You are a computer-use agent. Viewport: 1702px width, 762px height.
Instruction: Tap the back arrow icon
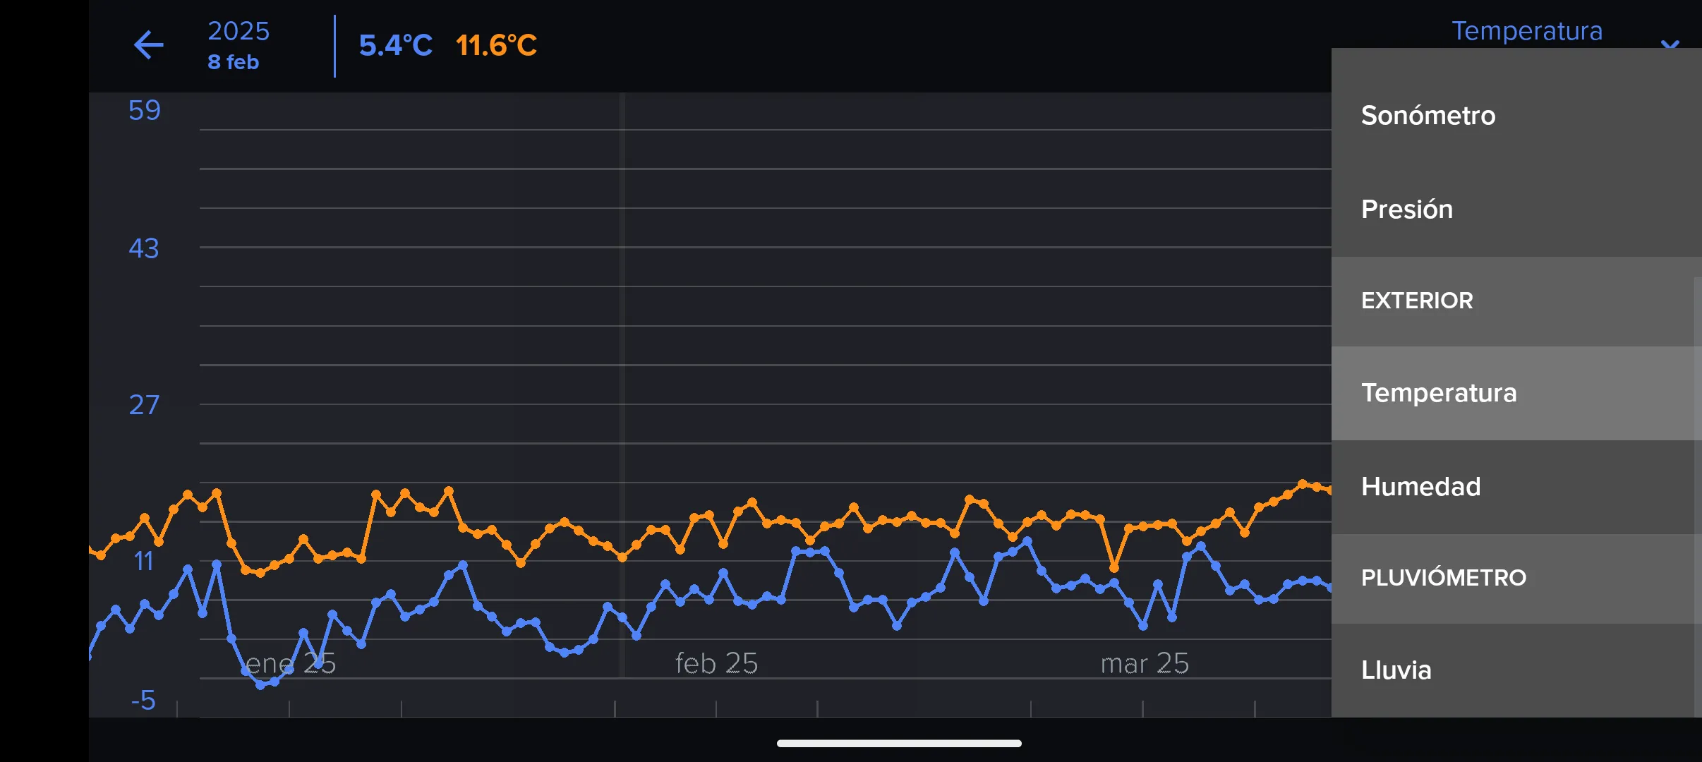(149, 46)
